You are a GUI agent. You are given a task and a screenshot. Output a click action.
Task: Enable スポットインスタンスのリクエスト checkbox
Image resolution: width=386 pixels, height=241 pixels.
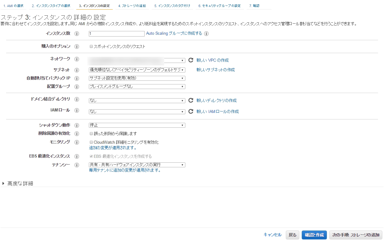pos(91,46)
